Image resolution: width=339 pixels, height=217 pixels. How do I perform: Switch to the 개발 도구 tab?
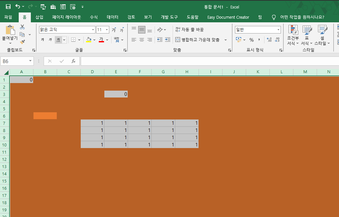(169, 17)
